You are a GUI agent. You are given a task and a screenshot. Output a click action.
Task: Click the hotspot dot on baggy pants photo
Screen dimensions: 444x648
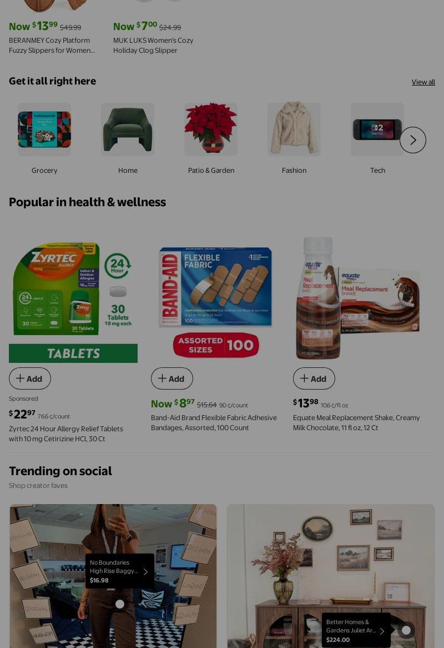[120, 604]
